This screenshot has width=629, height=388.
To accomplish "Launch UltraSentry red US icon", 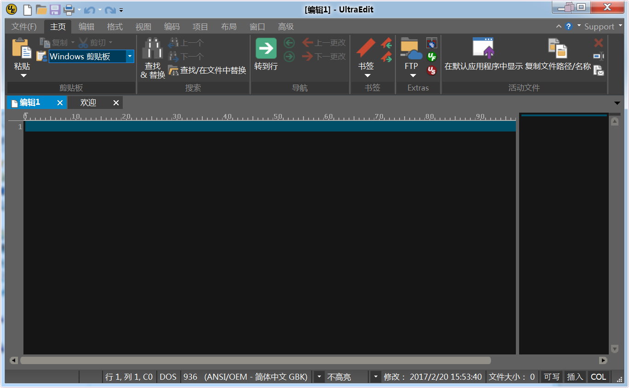I will (x=432, y=70).
